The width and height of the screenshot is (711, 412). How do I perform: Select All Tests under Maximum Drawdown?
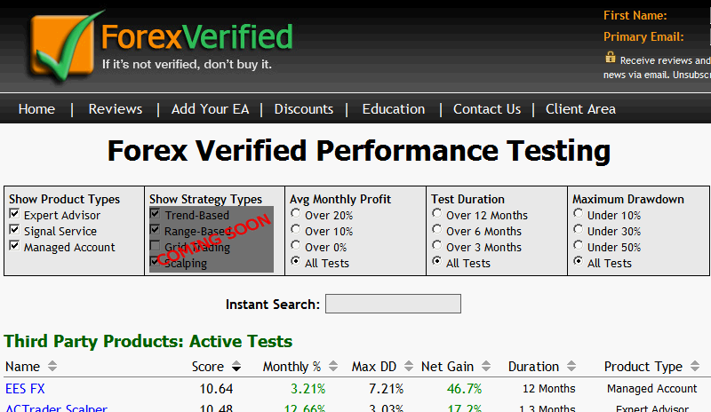tap(579, 261)
